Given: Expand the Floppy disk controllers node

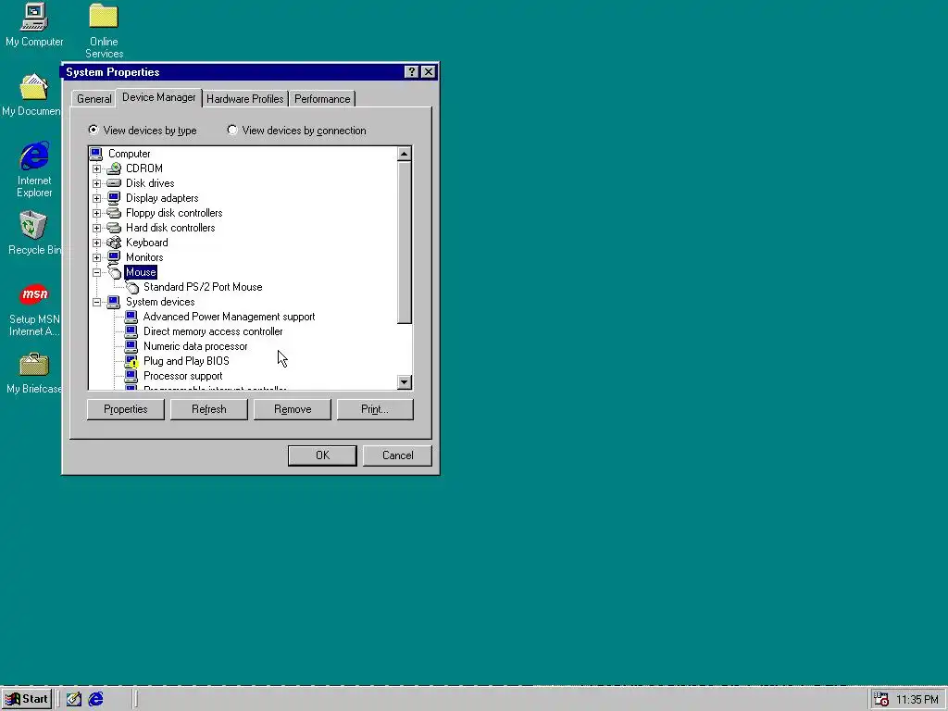Looking at the screenshot, I should pos(96,213).
